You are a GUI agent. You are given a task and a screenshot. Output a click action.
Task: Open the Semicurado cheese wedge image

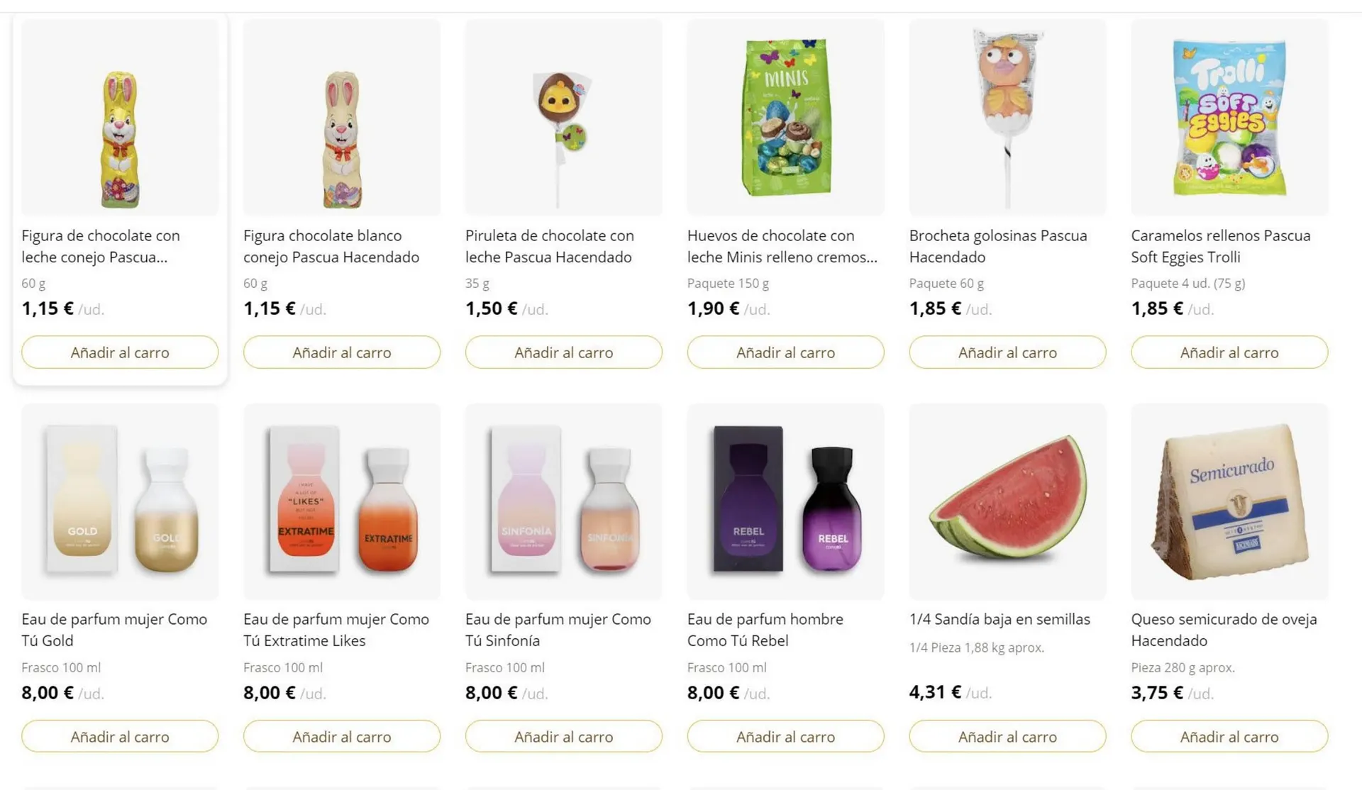(x=1229, y=501)
